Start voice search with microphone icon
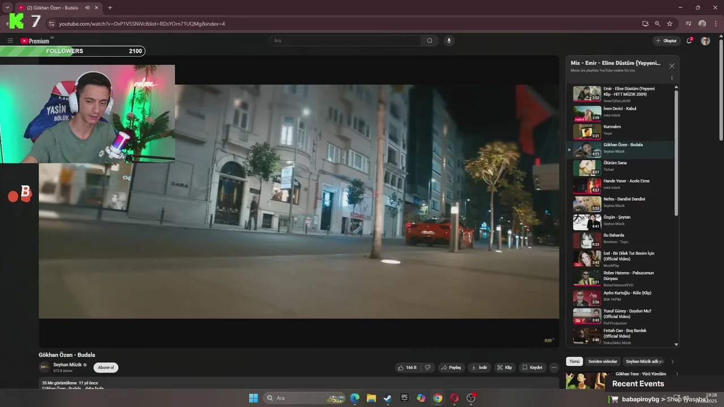This screenshot has height=407, width=724. (x=449, y=41)
